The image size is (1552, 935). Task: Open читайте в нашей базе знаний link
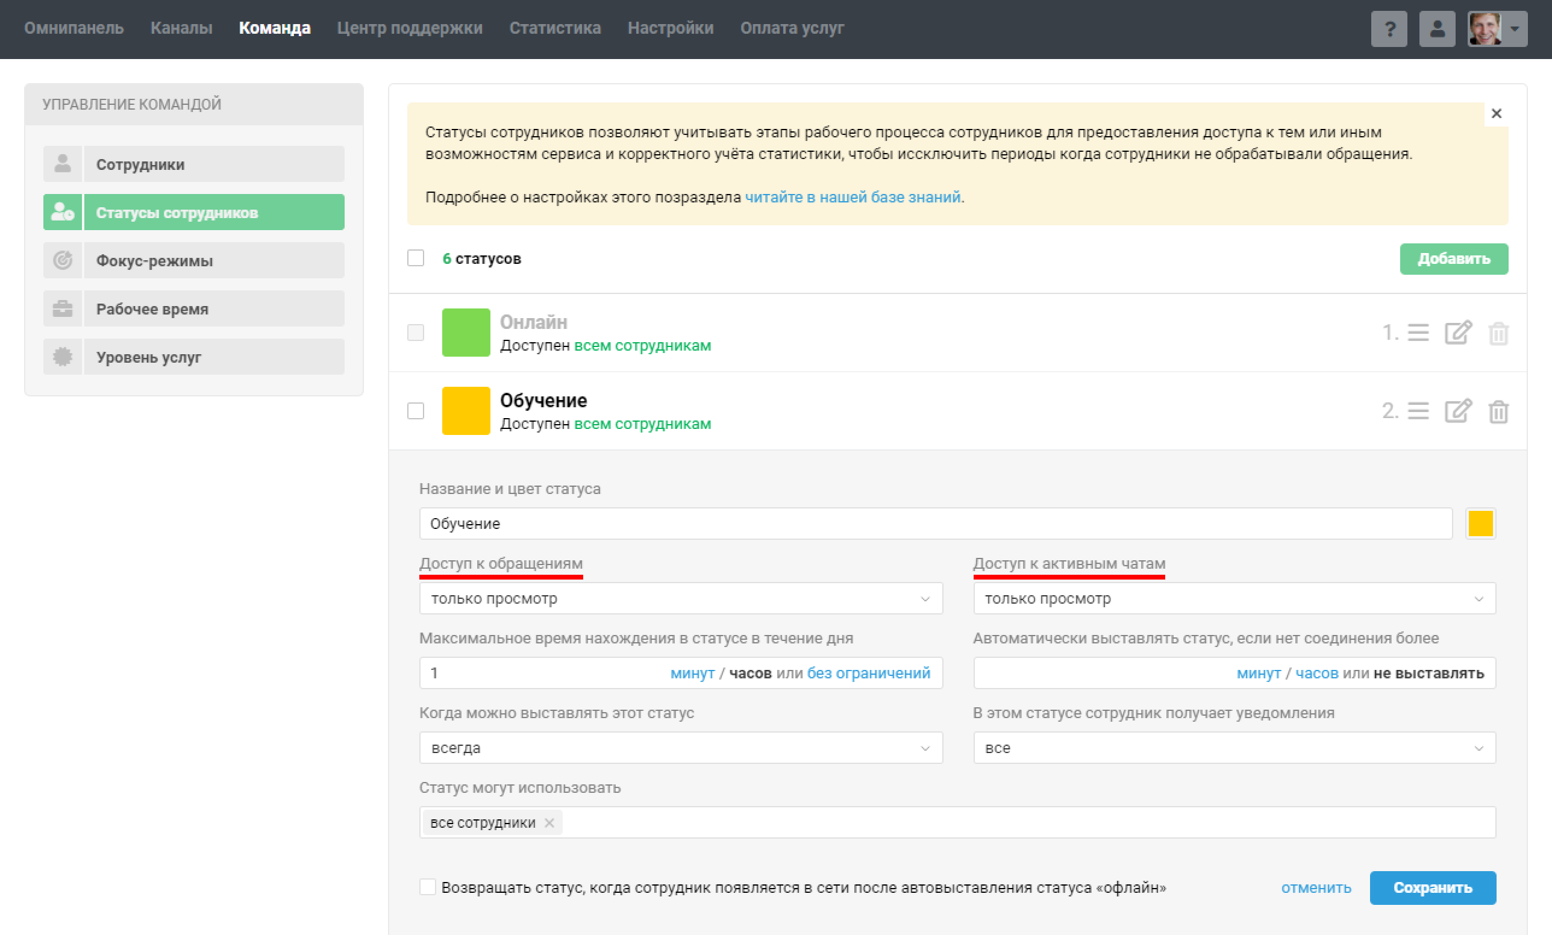(853, 197)
